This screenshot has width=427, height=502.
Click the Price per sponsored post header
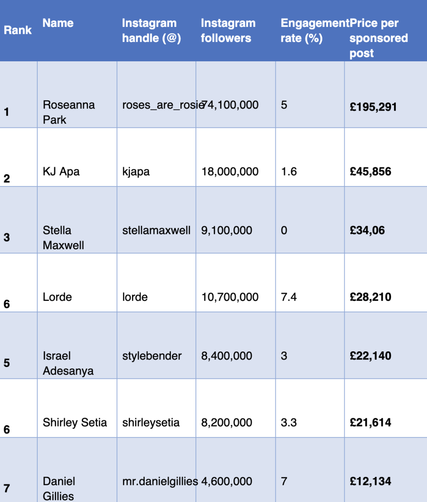(386, 30)
